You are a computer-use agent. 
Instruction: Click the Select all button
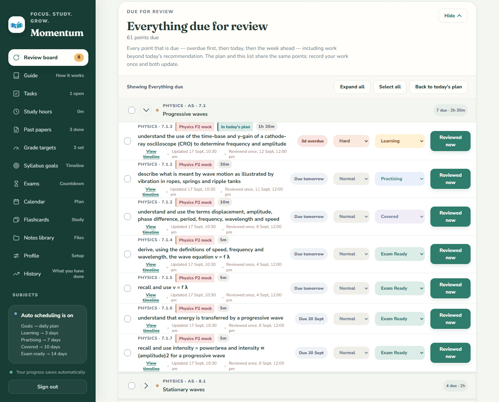click(390, 87)
